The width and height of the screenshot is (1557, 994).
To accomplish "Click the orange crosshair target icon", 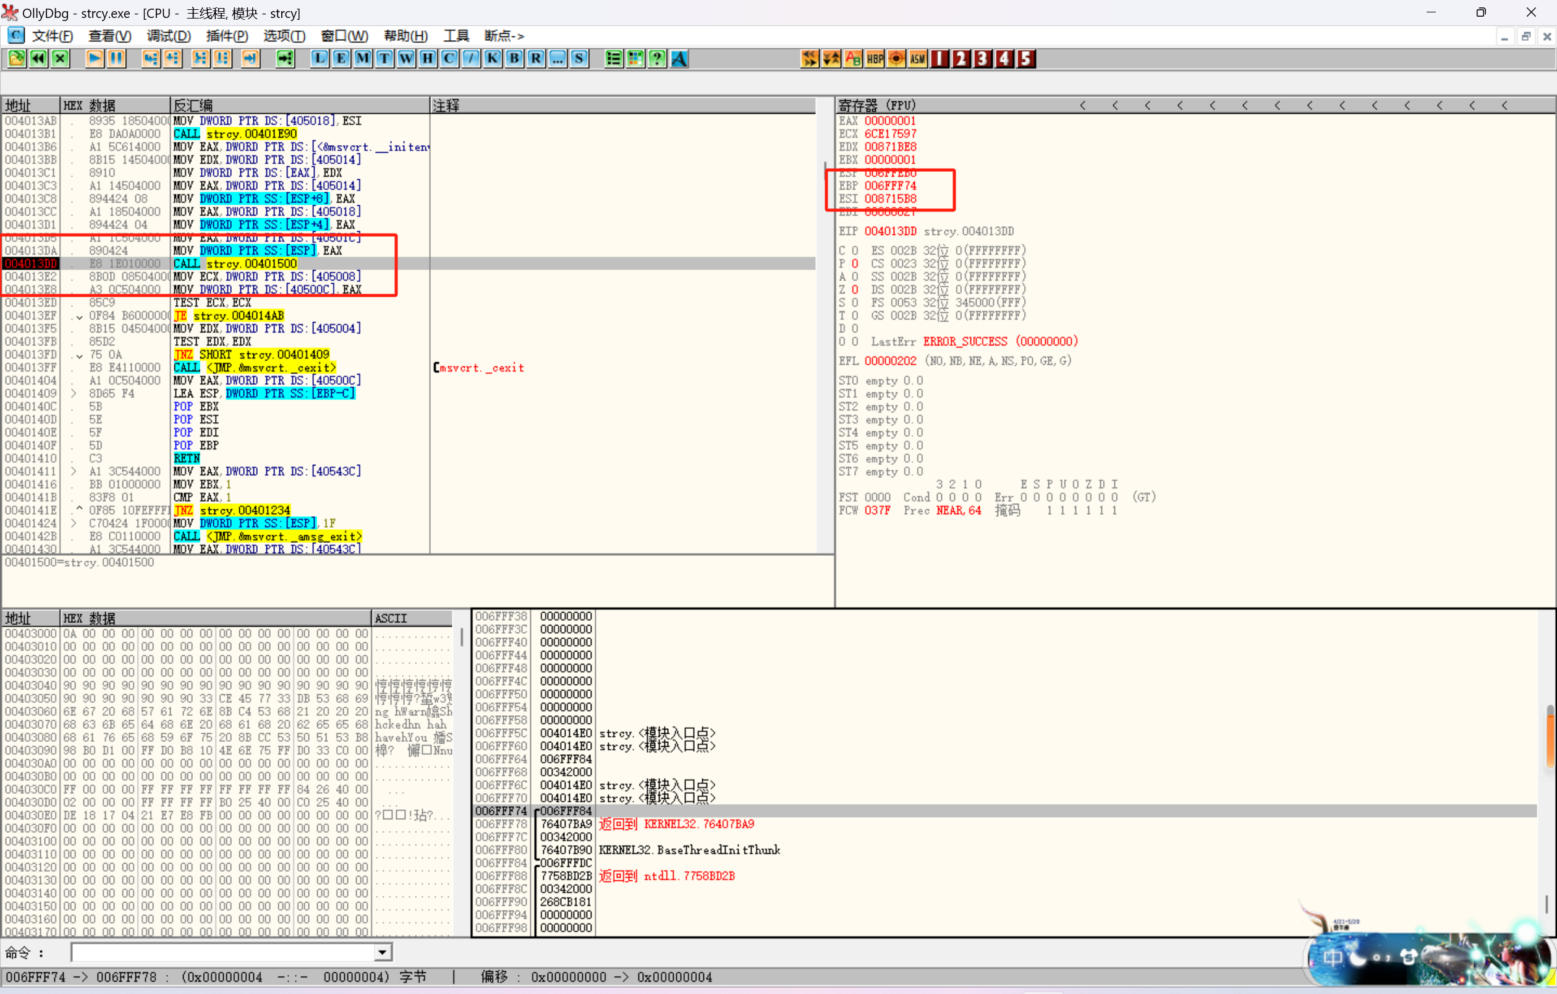I will coord(896,59).
